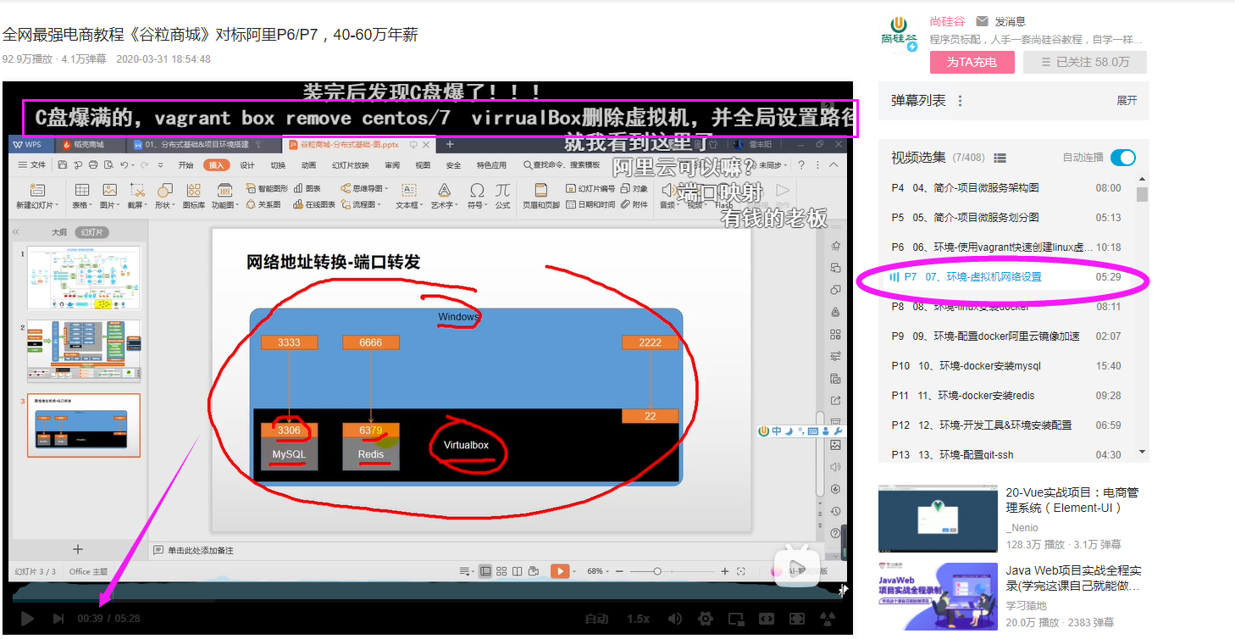Open _Nenio uploader link
Screen dimensions: 1235x639
click(1022, 528)
